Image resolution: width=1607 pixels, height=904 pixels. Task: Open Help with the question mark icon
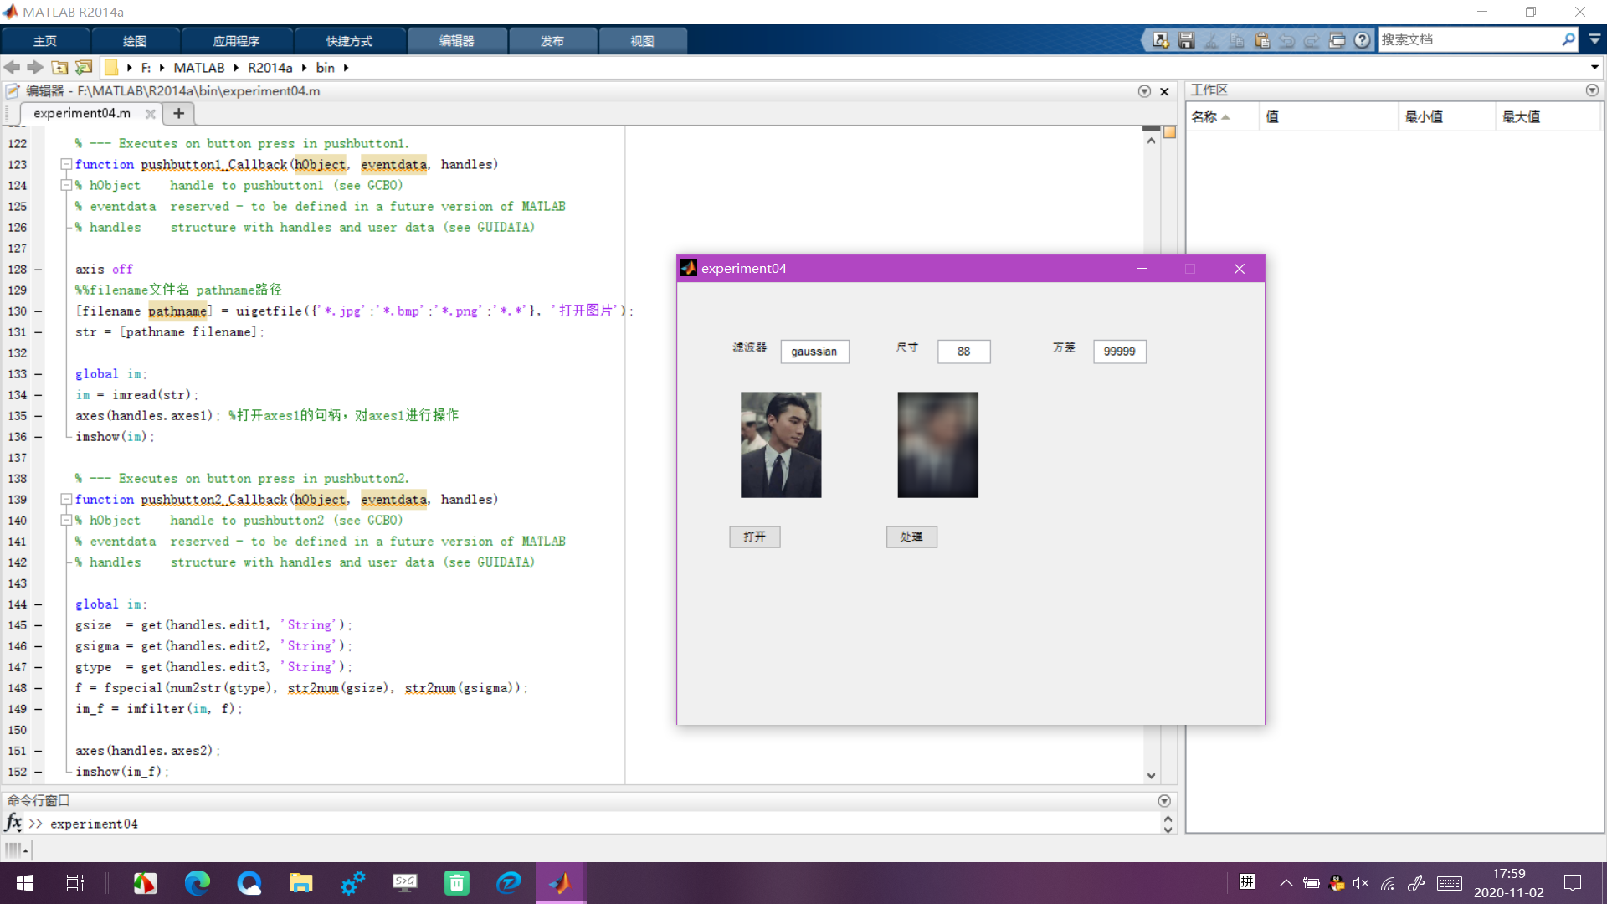1363,40
